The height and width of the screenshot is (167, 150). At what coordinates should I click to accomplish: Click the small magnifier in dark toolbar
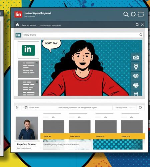click(137, 25)
